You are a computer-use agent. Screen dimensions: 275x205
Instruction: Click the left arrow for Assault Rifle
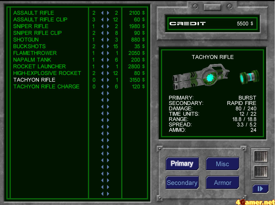[102, 13]
